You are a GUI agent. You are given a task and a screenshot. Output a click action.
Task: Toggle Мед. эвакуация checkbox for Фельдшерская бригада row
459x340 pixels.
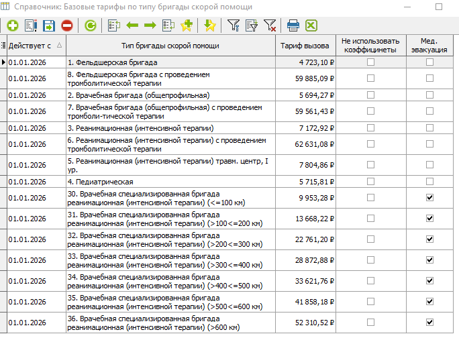(429, 62)
